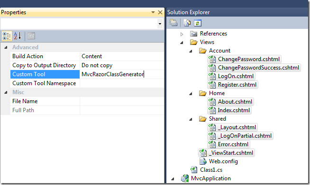This screenshot has height=185, width=310.
Task: Select About.cshtml file
Action: 235,102
